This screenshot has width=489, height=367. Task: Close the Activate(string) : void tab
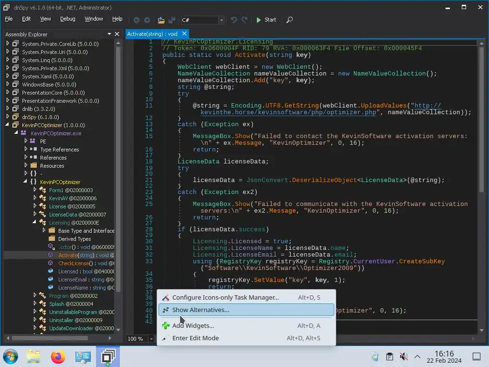pos(184,33)
